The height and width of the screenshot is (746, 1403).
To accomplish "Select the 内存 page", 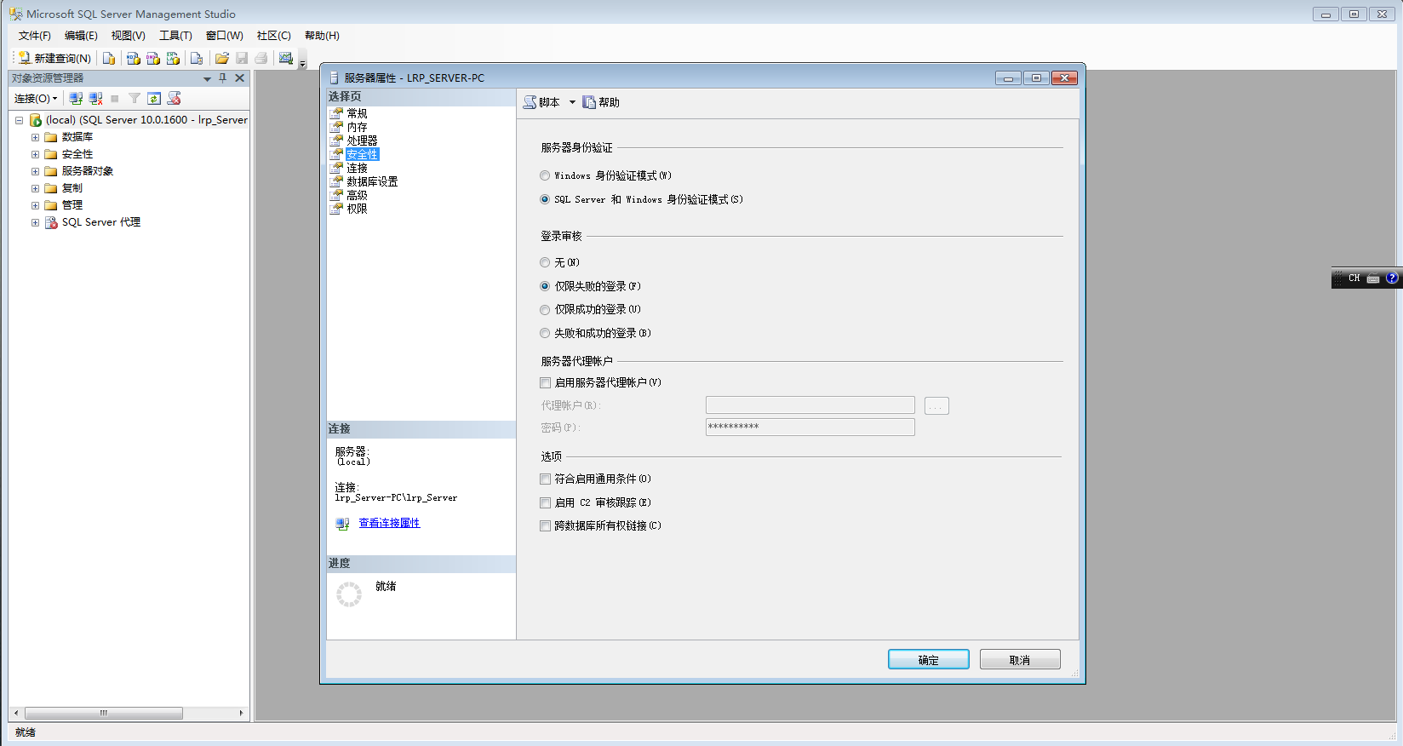I will pos(357,127).
